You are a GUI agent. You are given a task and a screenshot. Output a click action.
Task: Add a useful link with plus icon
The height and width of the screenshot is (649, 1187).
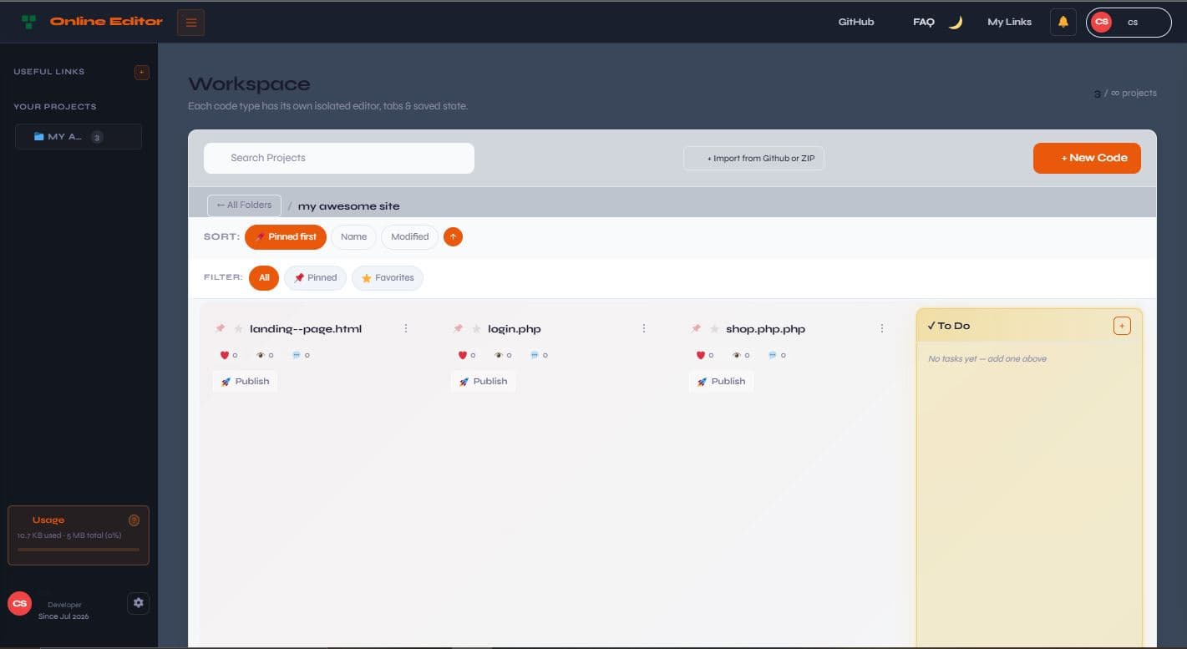point(141,72)
